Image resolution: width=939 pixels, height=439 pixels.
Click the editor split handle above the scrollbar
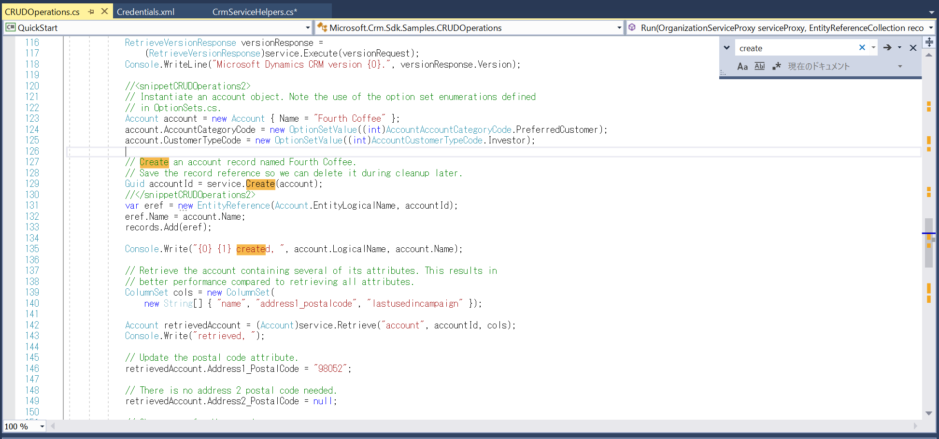pos(928,42)
